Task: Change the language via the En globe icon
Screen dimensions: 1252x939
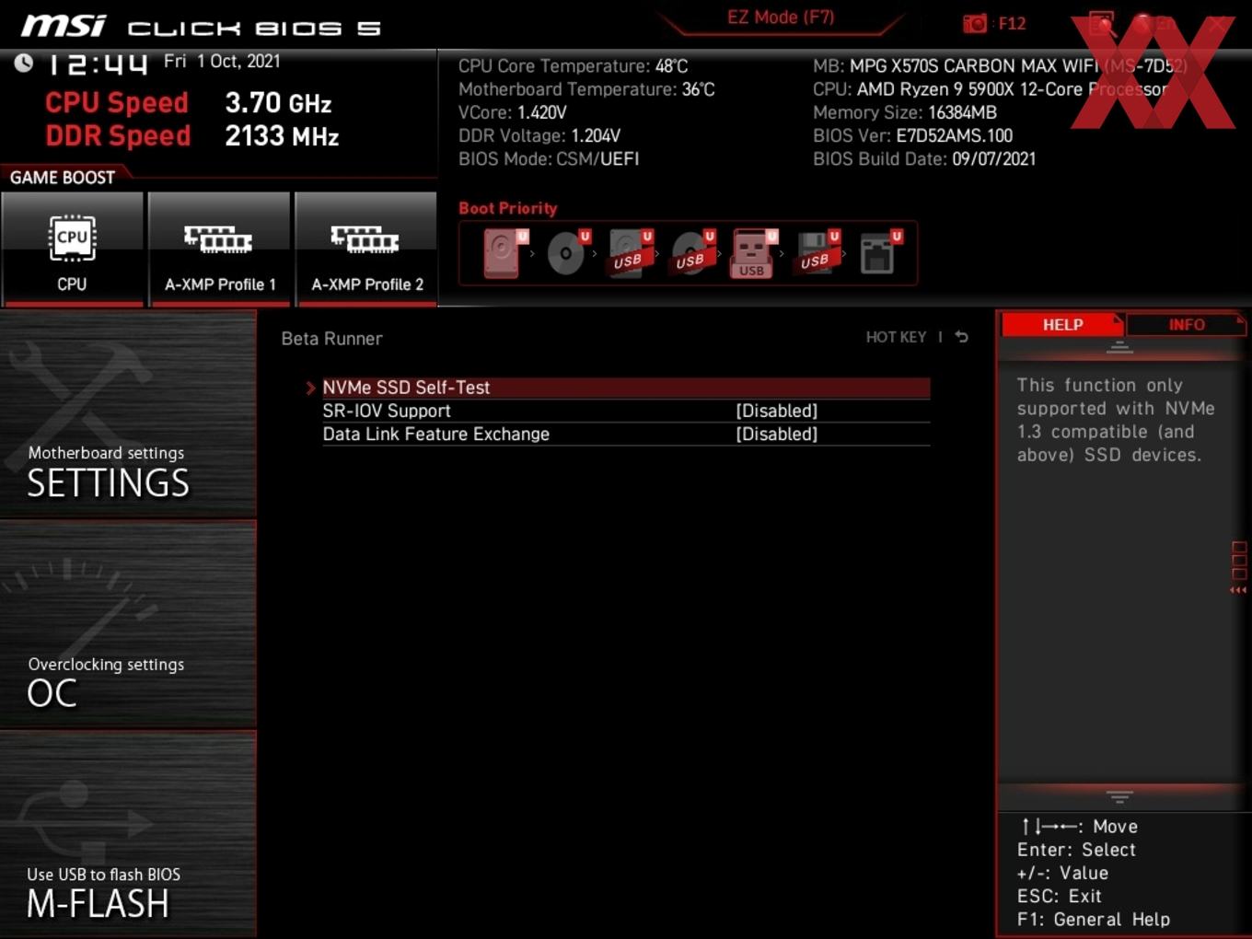Action: tap(1153, 23)
